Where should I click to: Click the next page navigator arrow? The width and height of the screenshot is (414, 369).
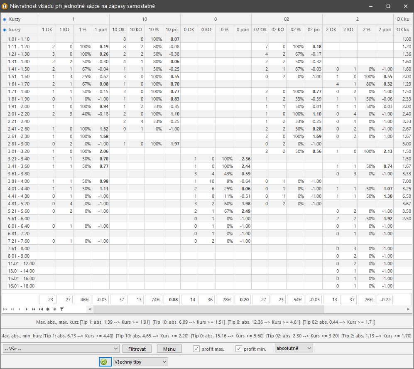(x=34, y=309)
